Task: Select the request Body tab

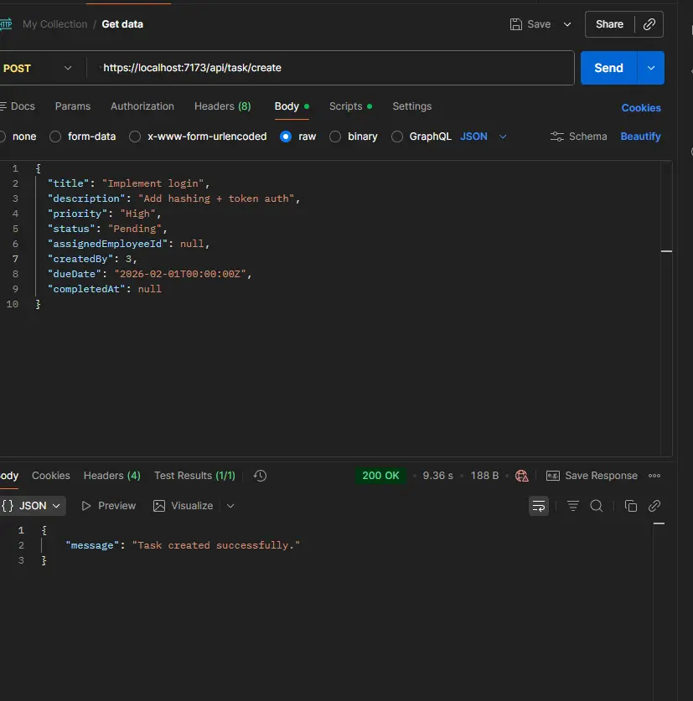Action: coord(292,106)
